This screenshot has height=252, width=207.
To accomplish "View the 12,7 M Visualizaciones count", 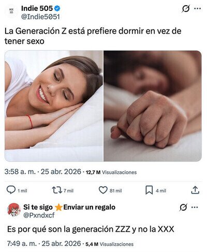I will (111, 172).
